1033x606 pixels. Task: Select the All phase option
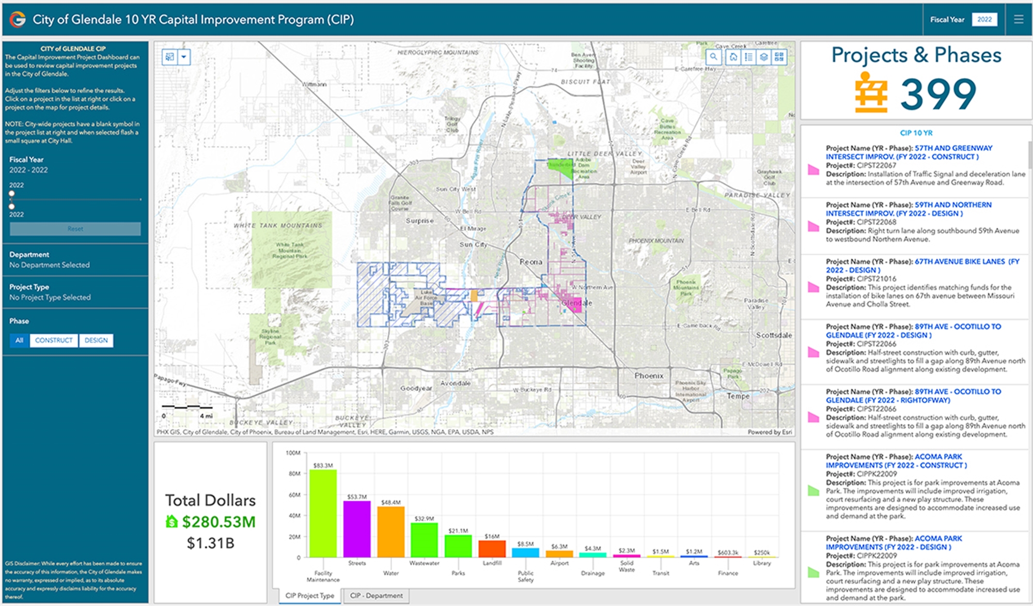[19, 340]
